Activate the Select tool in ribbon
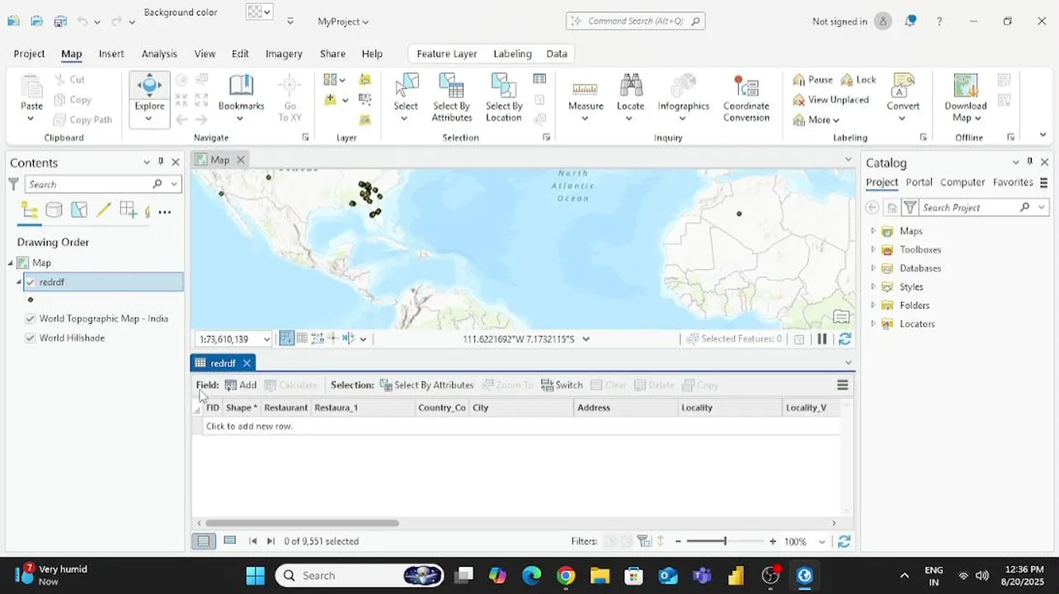This screenshot has width=1059, height=594. pos(406,97)
